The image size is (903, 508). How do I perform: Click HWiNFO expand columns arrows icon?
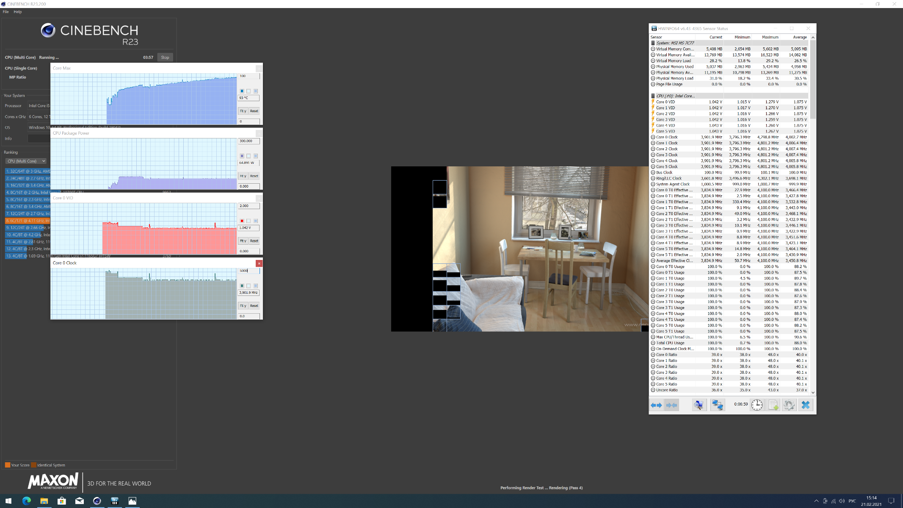click(656, 405)
